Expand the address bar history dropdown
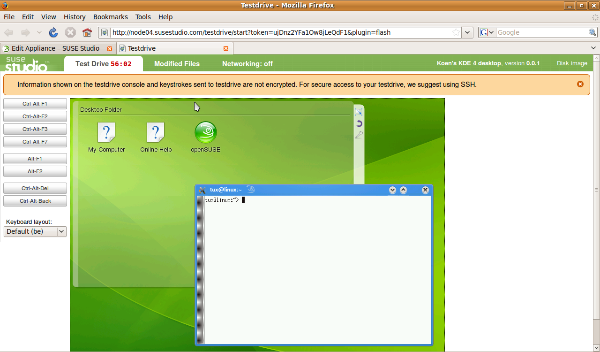This screenshot has height=352, width=600. click(x=467, y=32)
